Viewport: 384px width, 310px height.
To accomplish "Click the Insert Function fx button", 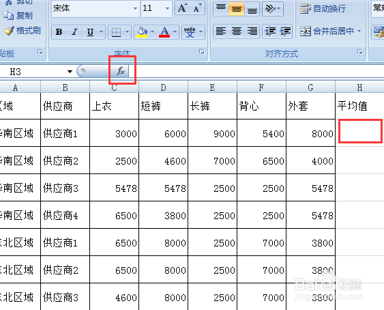I will pos(121,71).
